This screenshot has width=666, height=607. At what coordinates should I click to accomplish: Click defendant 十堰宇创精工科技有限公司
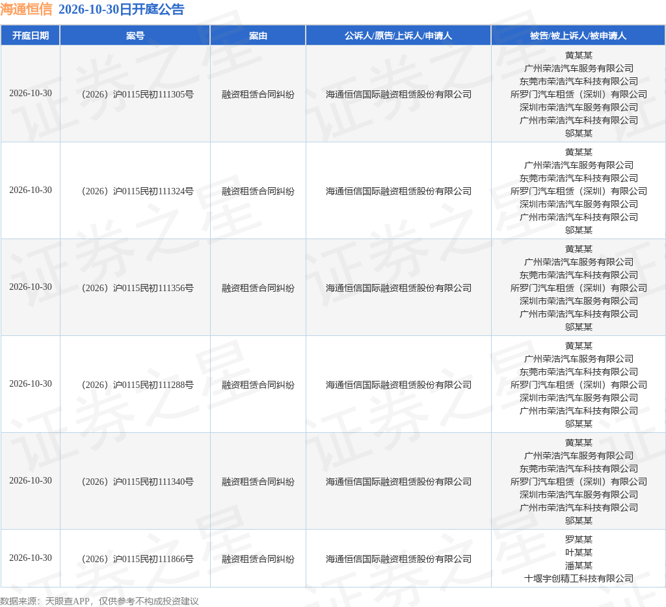click(x=578, y=578)
